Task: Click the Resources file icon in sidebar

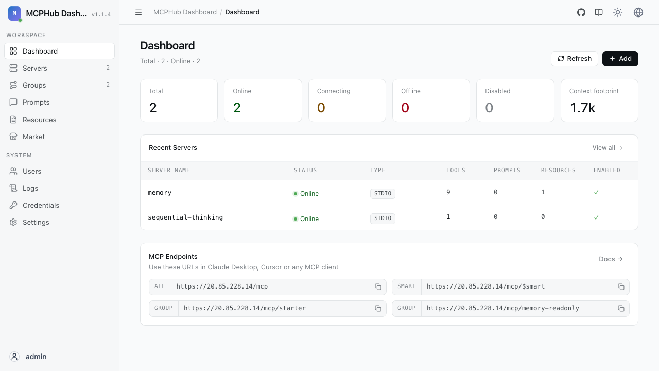Action: tap(13, 120)
